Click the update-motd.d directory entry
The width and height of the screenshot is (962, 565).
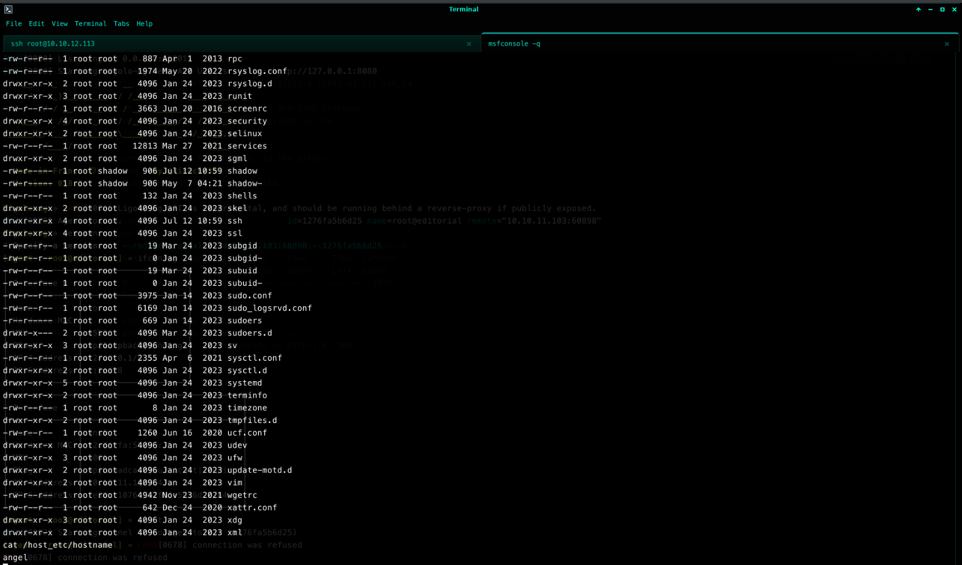point(260,470)
